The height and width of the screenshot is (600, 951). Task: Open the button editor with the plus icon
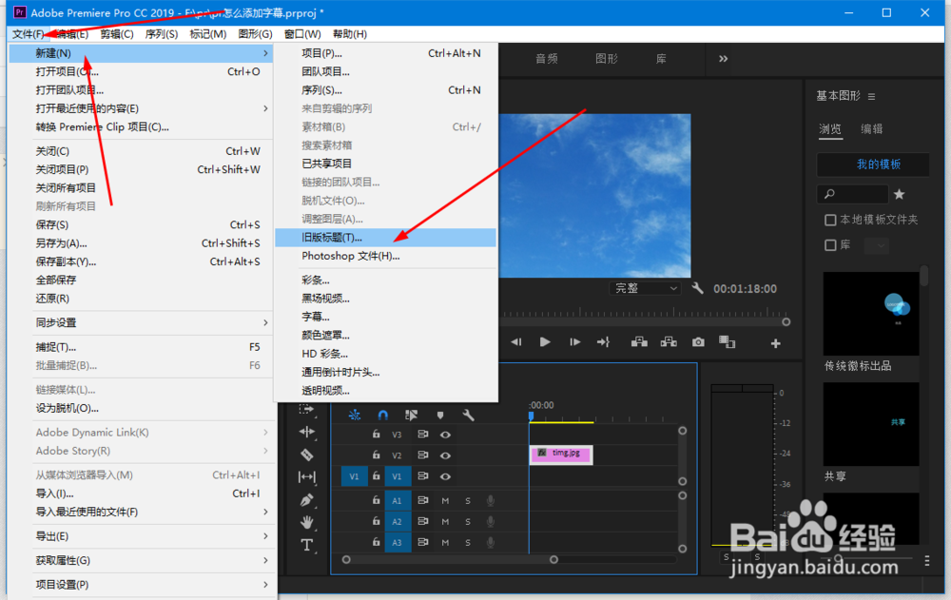click(775, 344)
